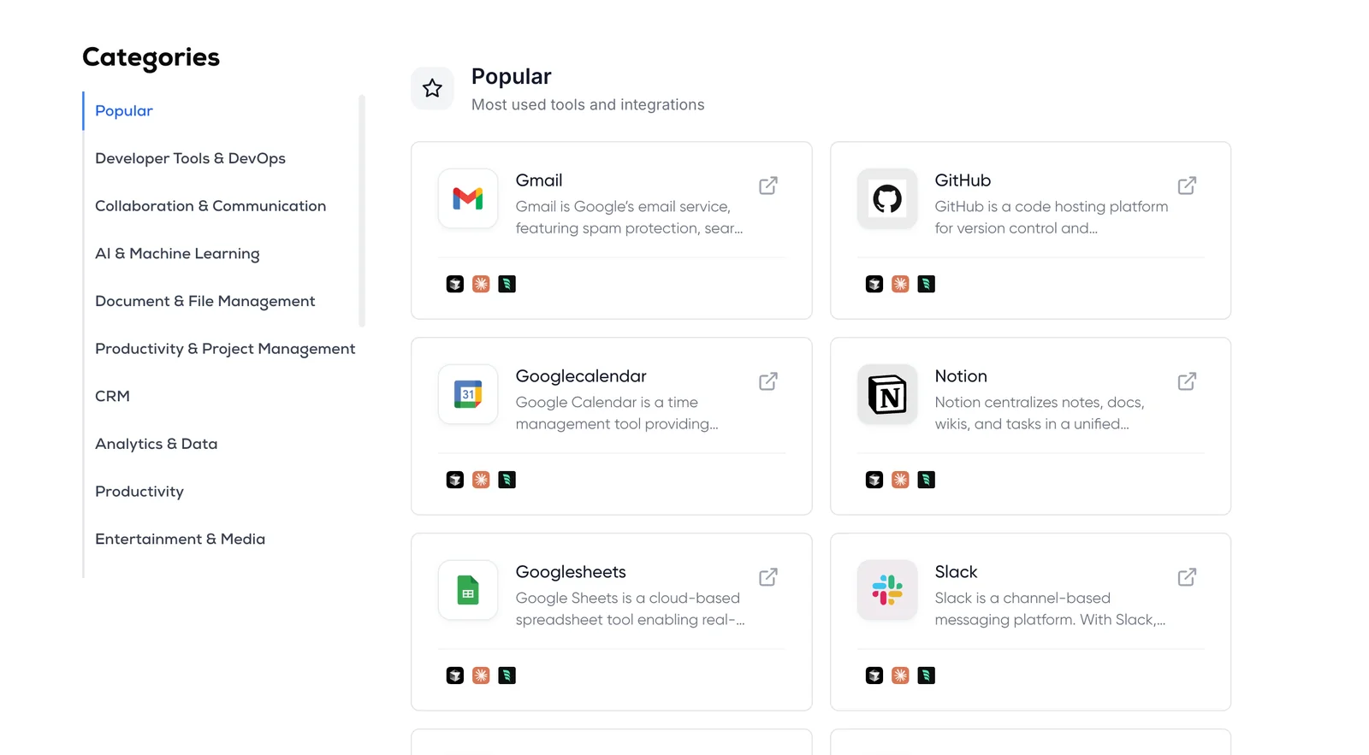
Task: Select the Developer Tools & DevOps category
Action: (190, 158)
